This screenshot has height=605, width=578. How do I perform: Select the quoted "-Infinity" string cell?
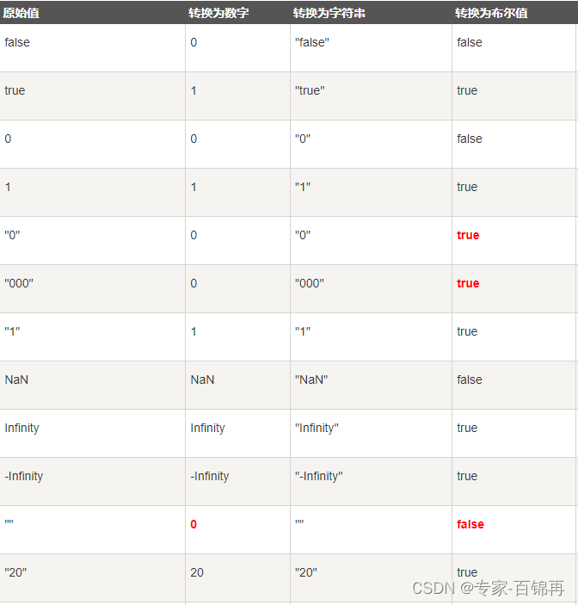point(319,476)
